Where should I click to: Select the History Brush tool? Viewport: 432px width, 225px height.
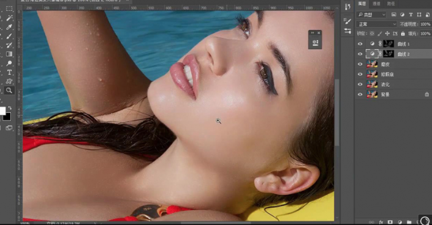point(9,45)
